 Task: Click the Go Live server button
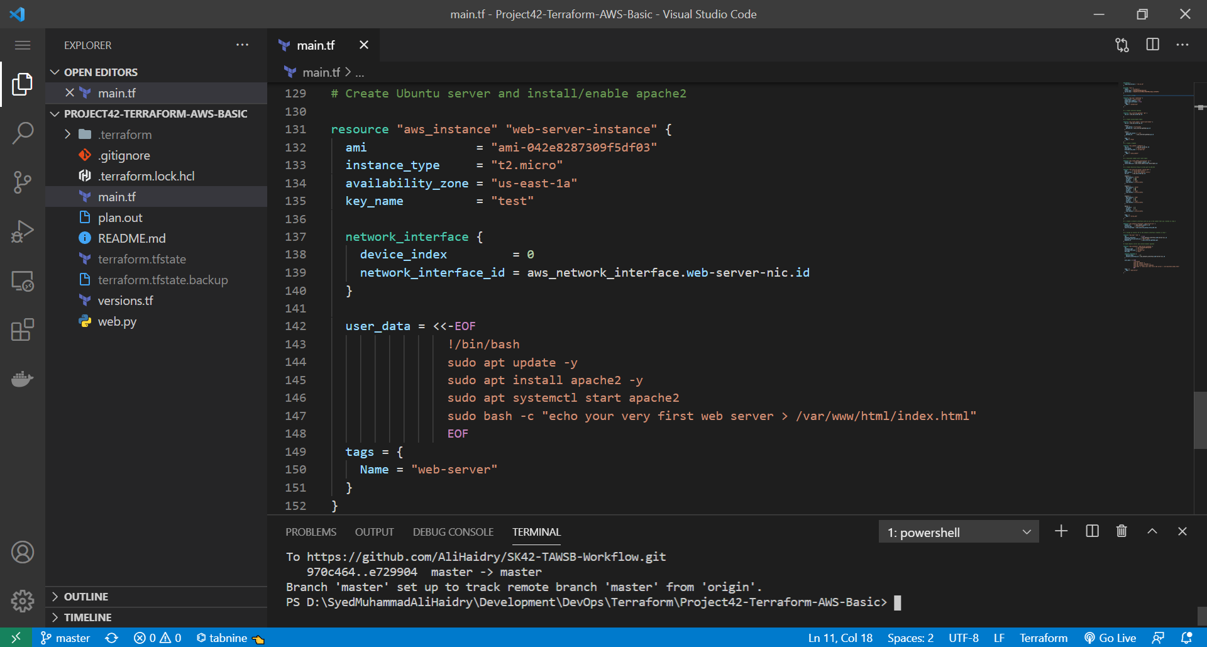tap(1110, 638)
